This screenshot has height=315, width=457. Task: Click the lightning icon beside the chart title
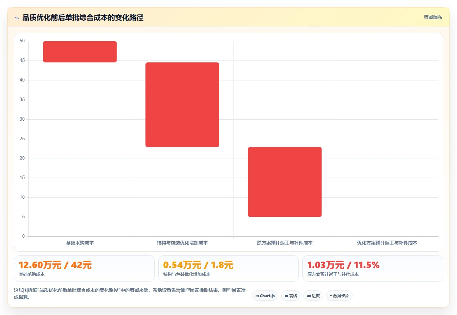coord(17,18)
